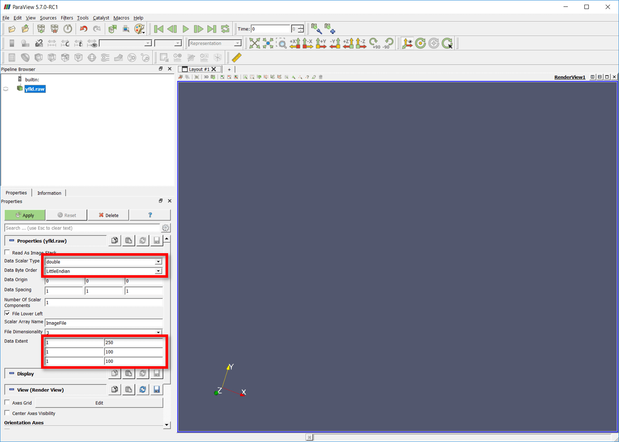Collapse Properties (yfld.raw) section
The image size is (619, 442).
(12, 240)
